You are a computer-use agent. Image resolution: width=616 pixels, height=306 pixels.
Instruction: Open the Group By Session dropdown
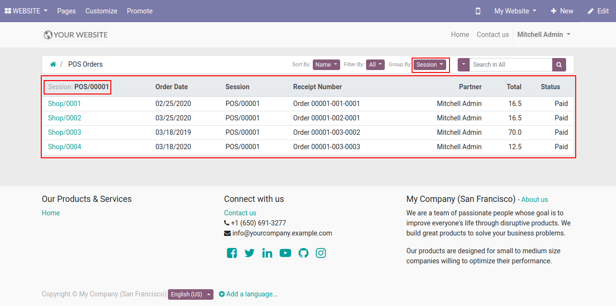click(x=430, y=65)
